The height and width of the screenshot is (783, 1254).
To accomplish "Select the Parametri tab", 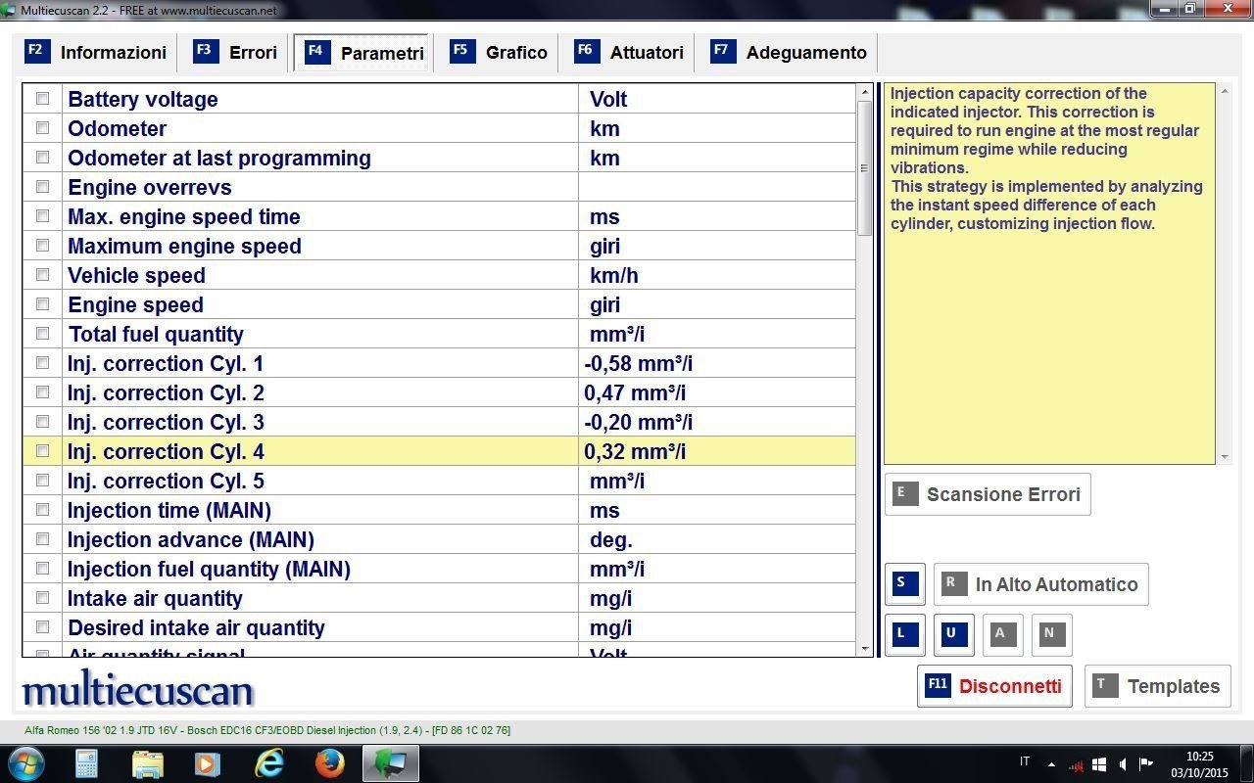I will 363,53.
